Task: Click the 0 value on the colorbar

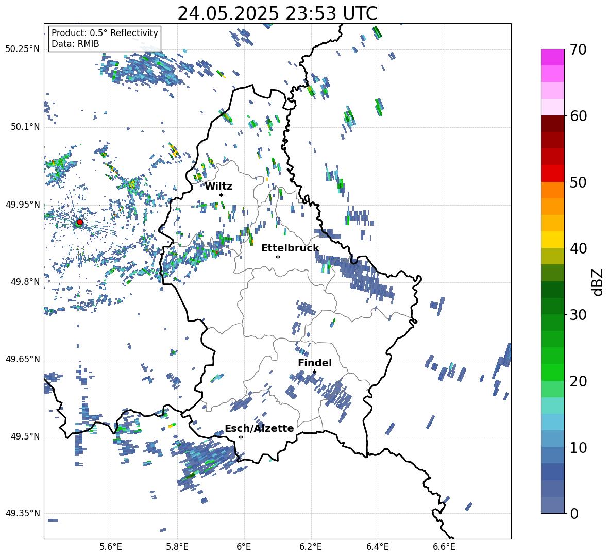Action: (573, 513)
